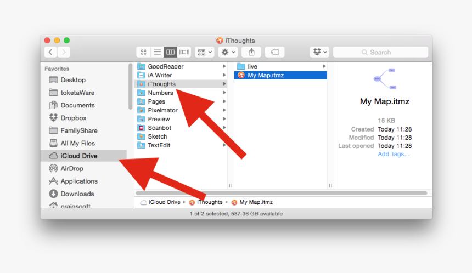Select the Preview folder
This screenshot has height=273, width=472.
coord(182,119)
